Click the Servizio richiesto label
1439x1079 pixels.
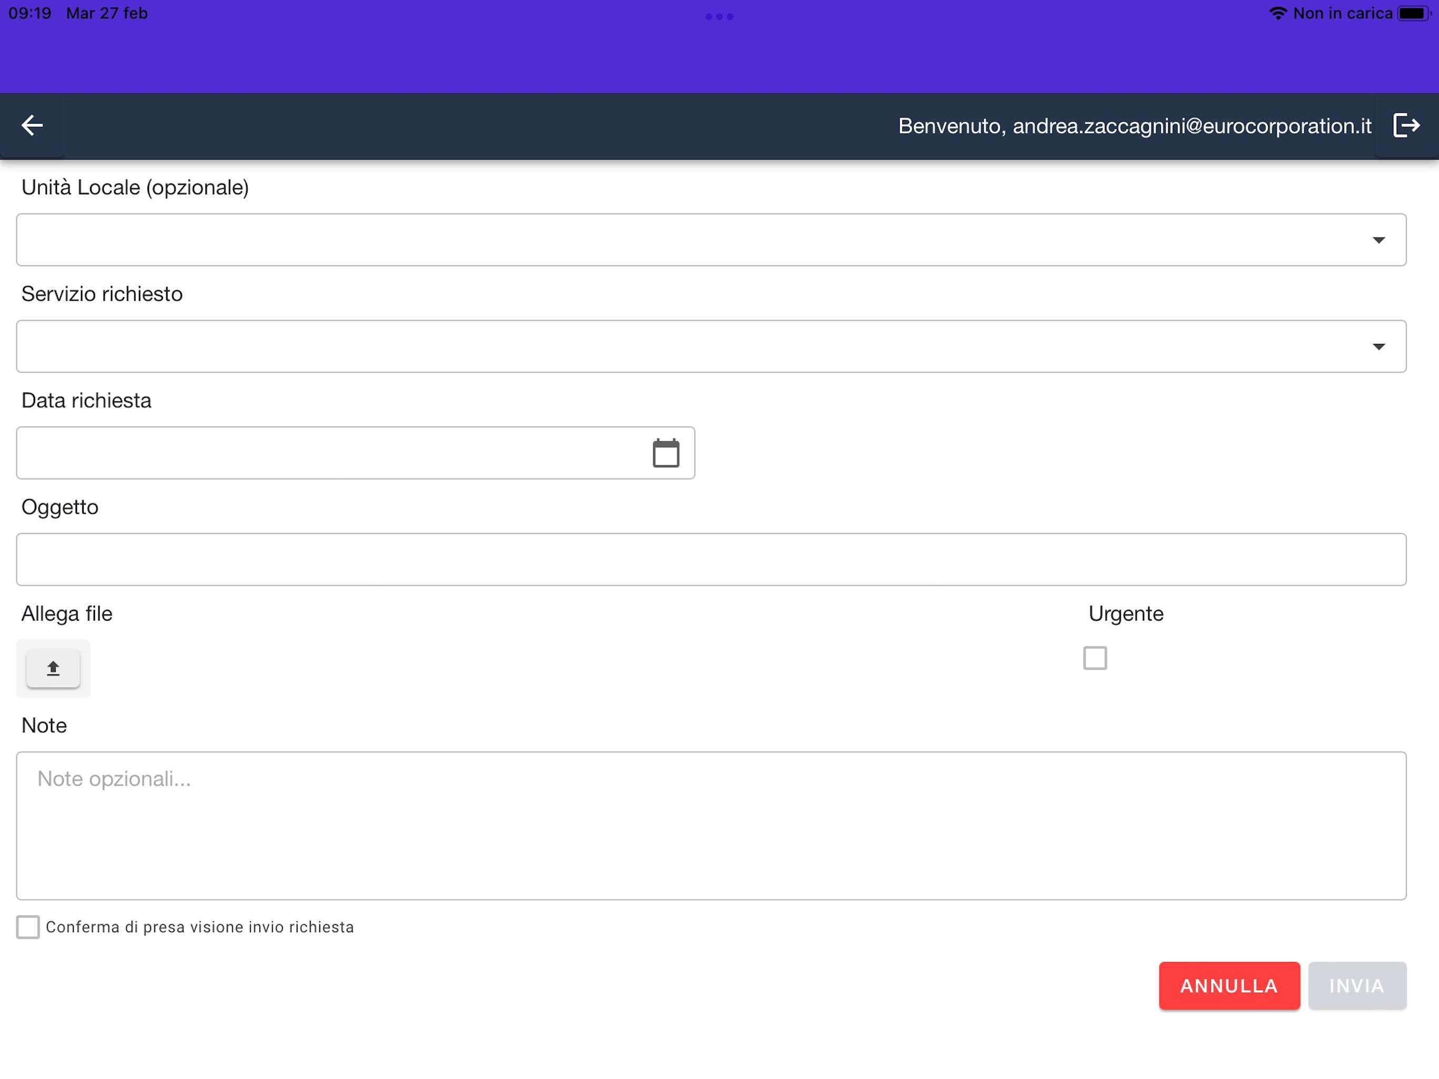[102, 294]
